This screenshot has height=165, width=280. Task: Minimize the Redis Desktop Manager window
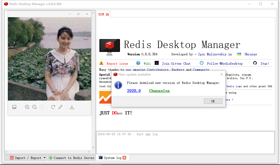click(x=249, y=4)
